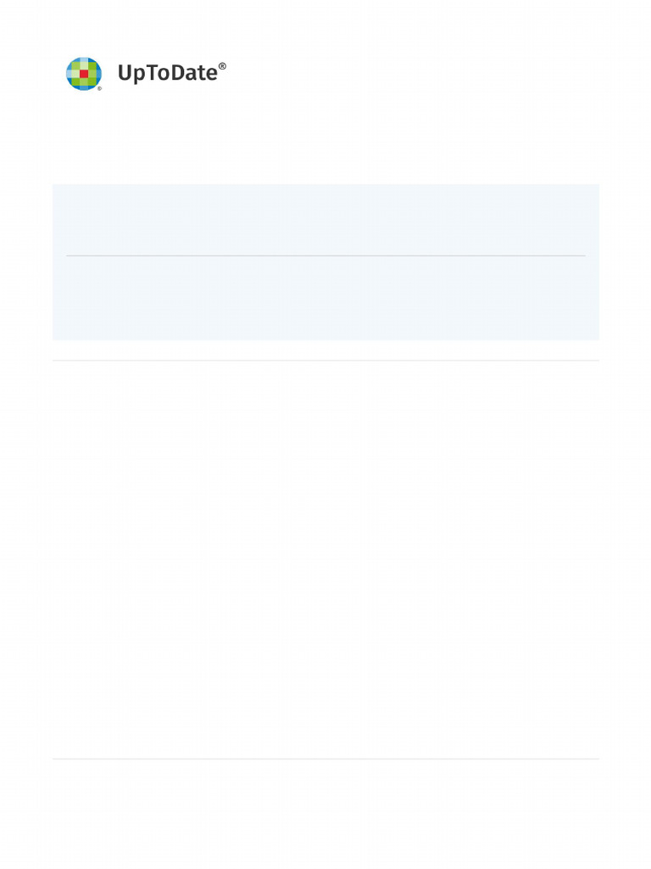Click the "Date" portion of the wordmark
The width and height of the screenshot is (651, 869).
pos(197,73)
